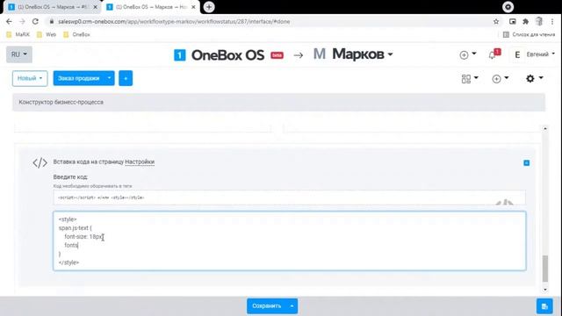Open the reading list button
The image size is (562, 316).
coord(529,34)
